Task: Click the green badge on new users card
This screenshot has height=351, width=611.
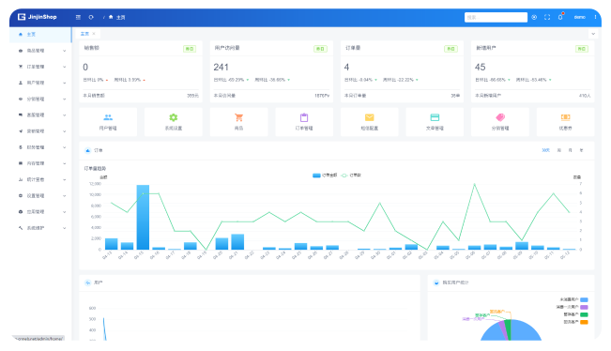Action: (x=582, y=49)
